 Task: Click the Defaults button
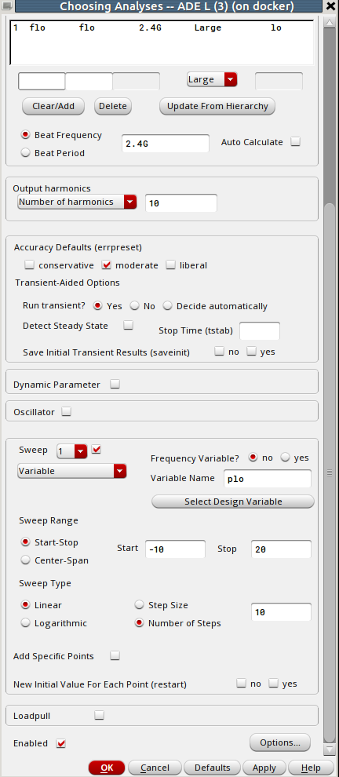coord(212,768)
